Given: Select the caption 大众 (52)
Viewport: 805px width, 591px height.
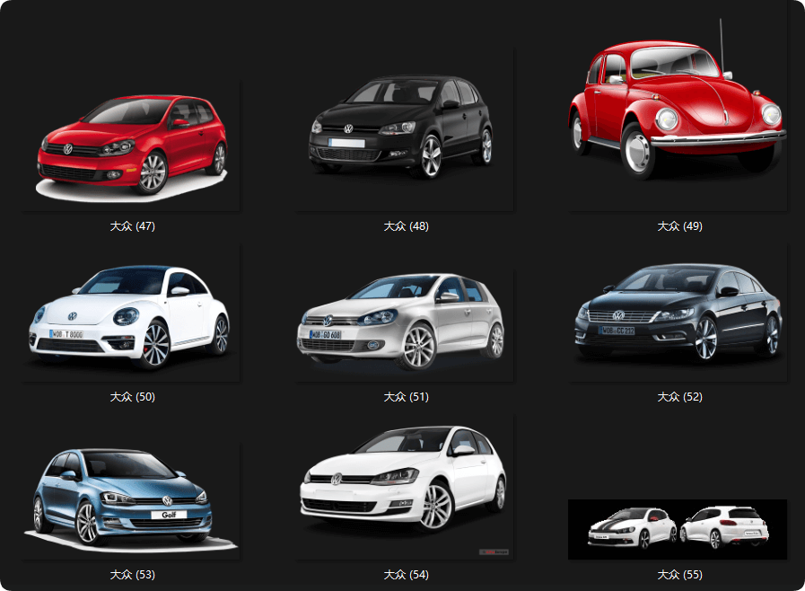Looking at the screenshot, I should click(x=679, y=397).
